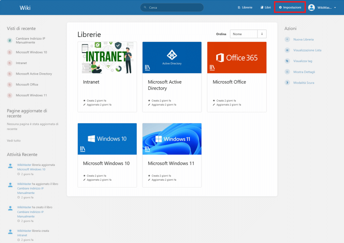Screen dimensions: 344x243
Task: Open the Ordina Nome sort dropdown
Action: click(244, 34)
